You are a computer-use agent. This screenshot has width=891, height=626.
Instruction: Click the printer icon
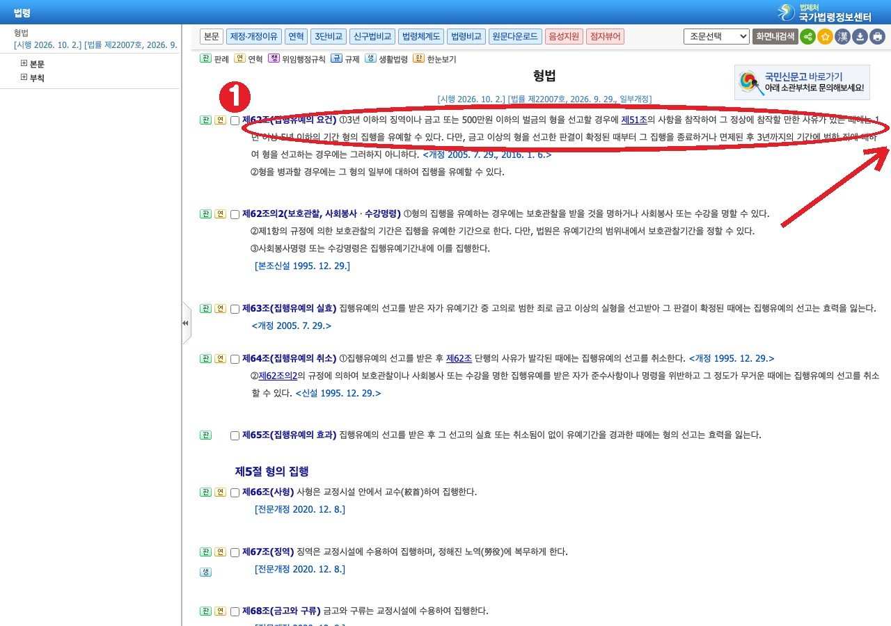click(878, 37)
